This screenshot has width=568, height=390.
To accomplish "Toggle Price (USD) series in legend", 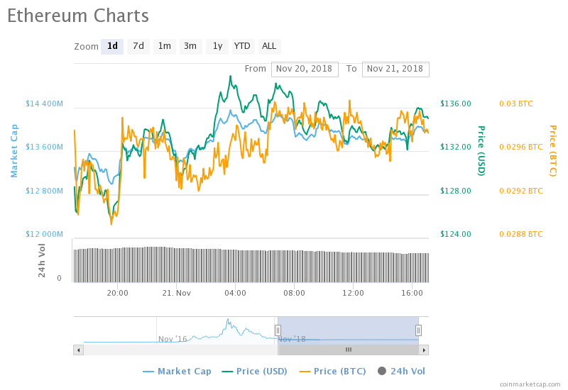I will coord(255,371).
